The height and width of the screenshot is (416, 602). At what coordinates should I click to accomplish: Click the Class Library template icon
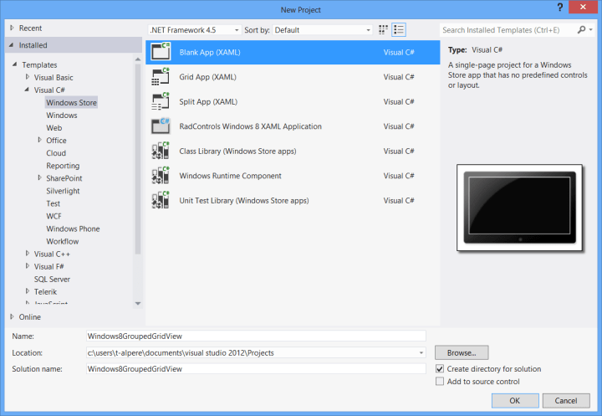click(160, 152)
